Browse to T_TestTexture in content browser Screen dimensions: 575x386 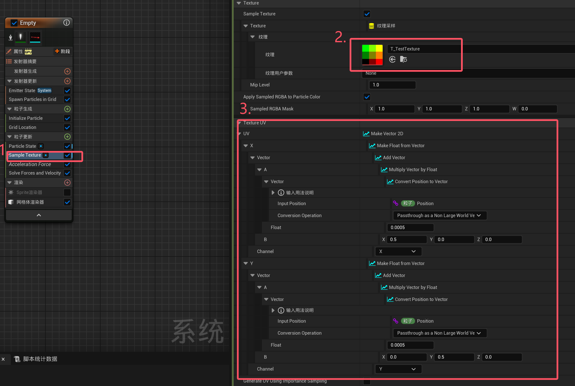click(403, 59)
